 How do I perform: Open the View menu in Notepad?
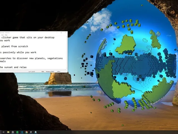point(3,35)
